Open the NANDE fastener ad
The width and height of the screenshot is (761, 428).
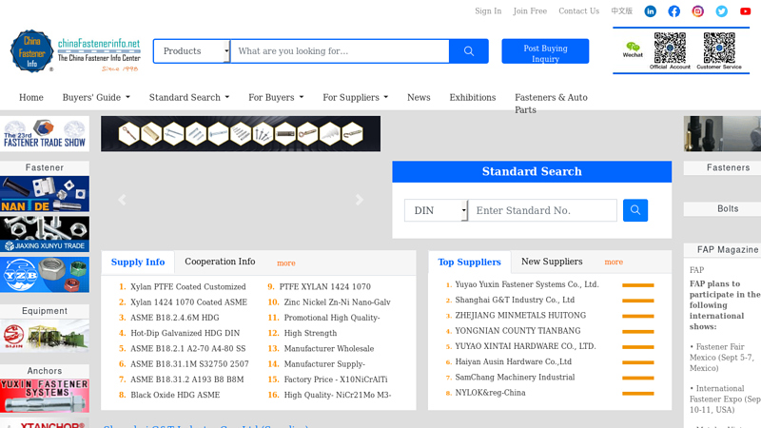45,194
